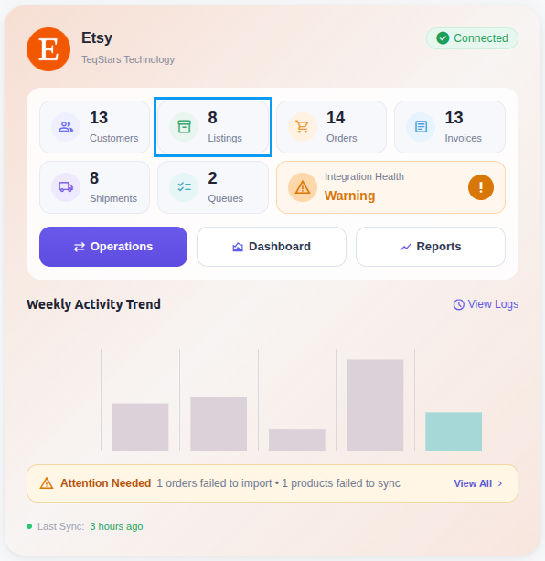Click the Queues checklist icon
The height and width of the screenshot is (561, 545).
click(184, 187)
